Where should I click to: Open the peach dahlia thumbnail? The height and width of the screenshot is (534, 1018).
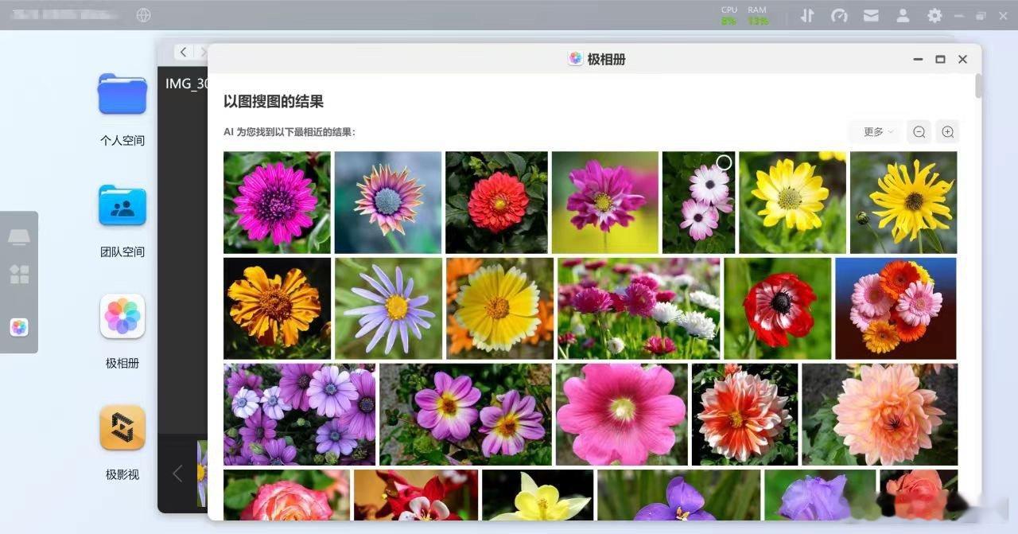(880, 415)
